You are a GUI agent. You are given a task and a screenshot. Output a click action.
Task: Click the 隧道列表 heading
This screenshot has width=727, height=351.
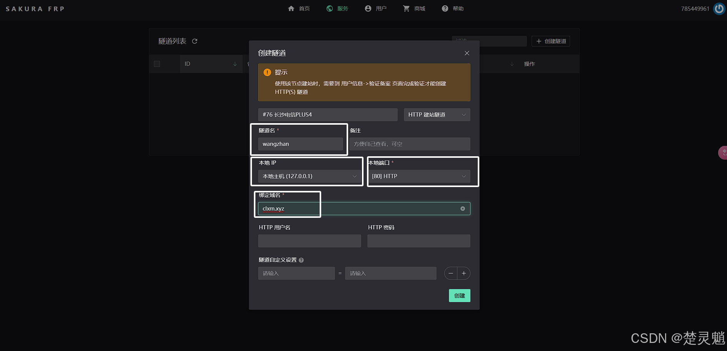click(172, 41)
